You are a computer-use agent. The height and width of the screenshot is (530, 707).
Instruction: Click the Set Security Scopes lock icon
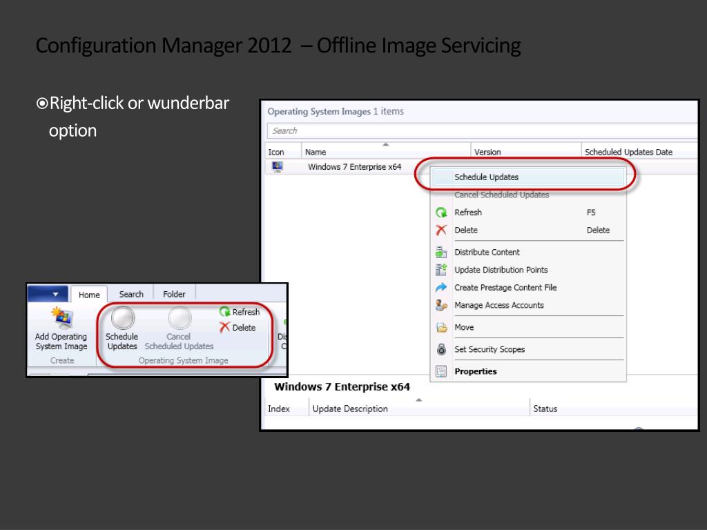[x=441, y=349]
